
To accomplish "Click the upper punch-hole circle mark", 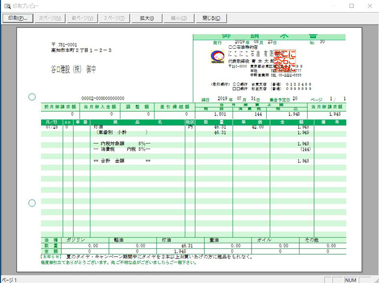I will (x=32, y=97).
